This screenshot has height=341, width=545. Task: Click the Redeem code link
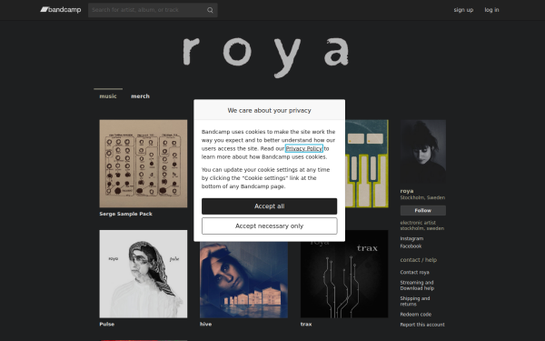click(x=416, y=315)
